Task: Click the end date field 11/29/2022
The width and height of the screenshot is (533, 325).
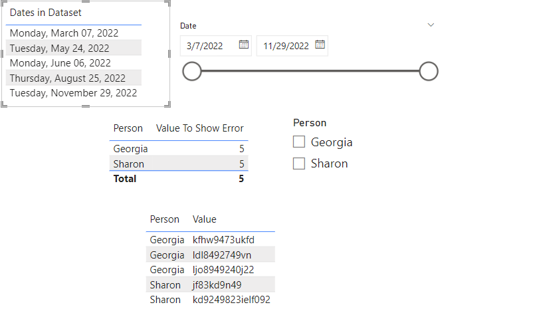Action: [292, 46]
